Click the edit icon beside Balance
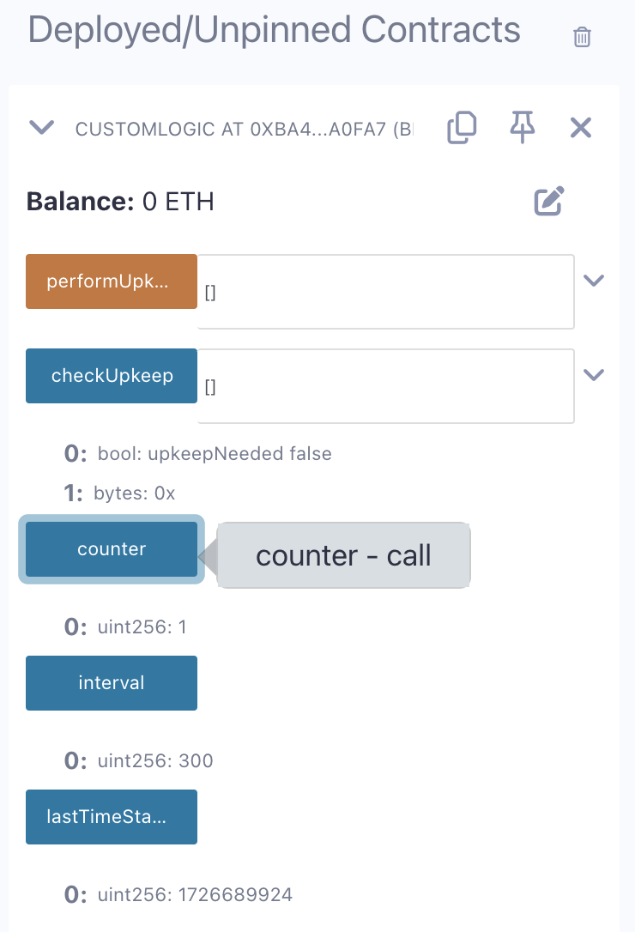Screen dimensions: 635x932 548,201
